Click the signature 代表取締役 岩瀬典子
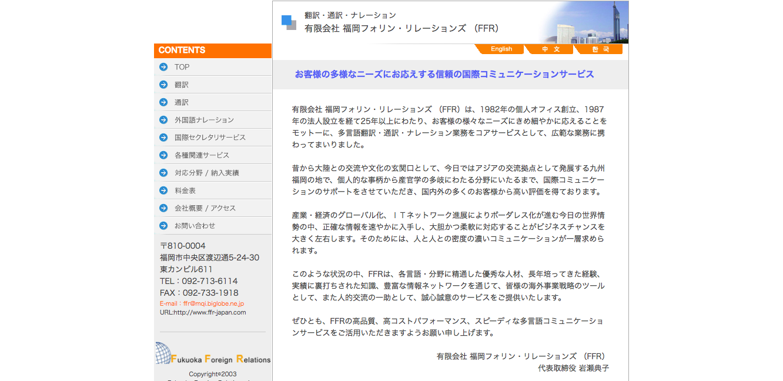This screenshot has width=783, height=381. click(x=574, y=368)
